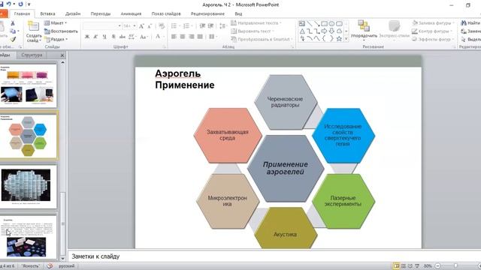Click Преобразовать в SmartArt
This screenshot has height=270, width=481.
pyautogui.click(x=262, y=40)
